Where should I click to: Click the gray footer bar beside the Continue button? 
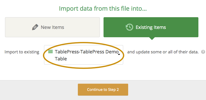[x=167, y=90]
